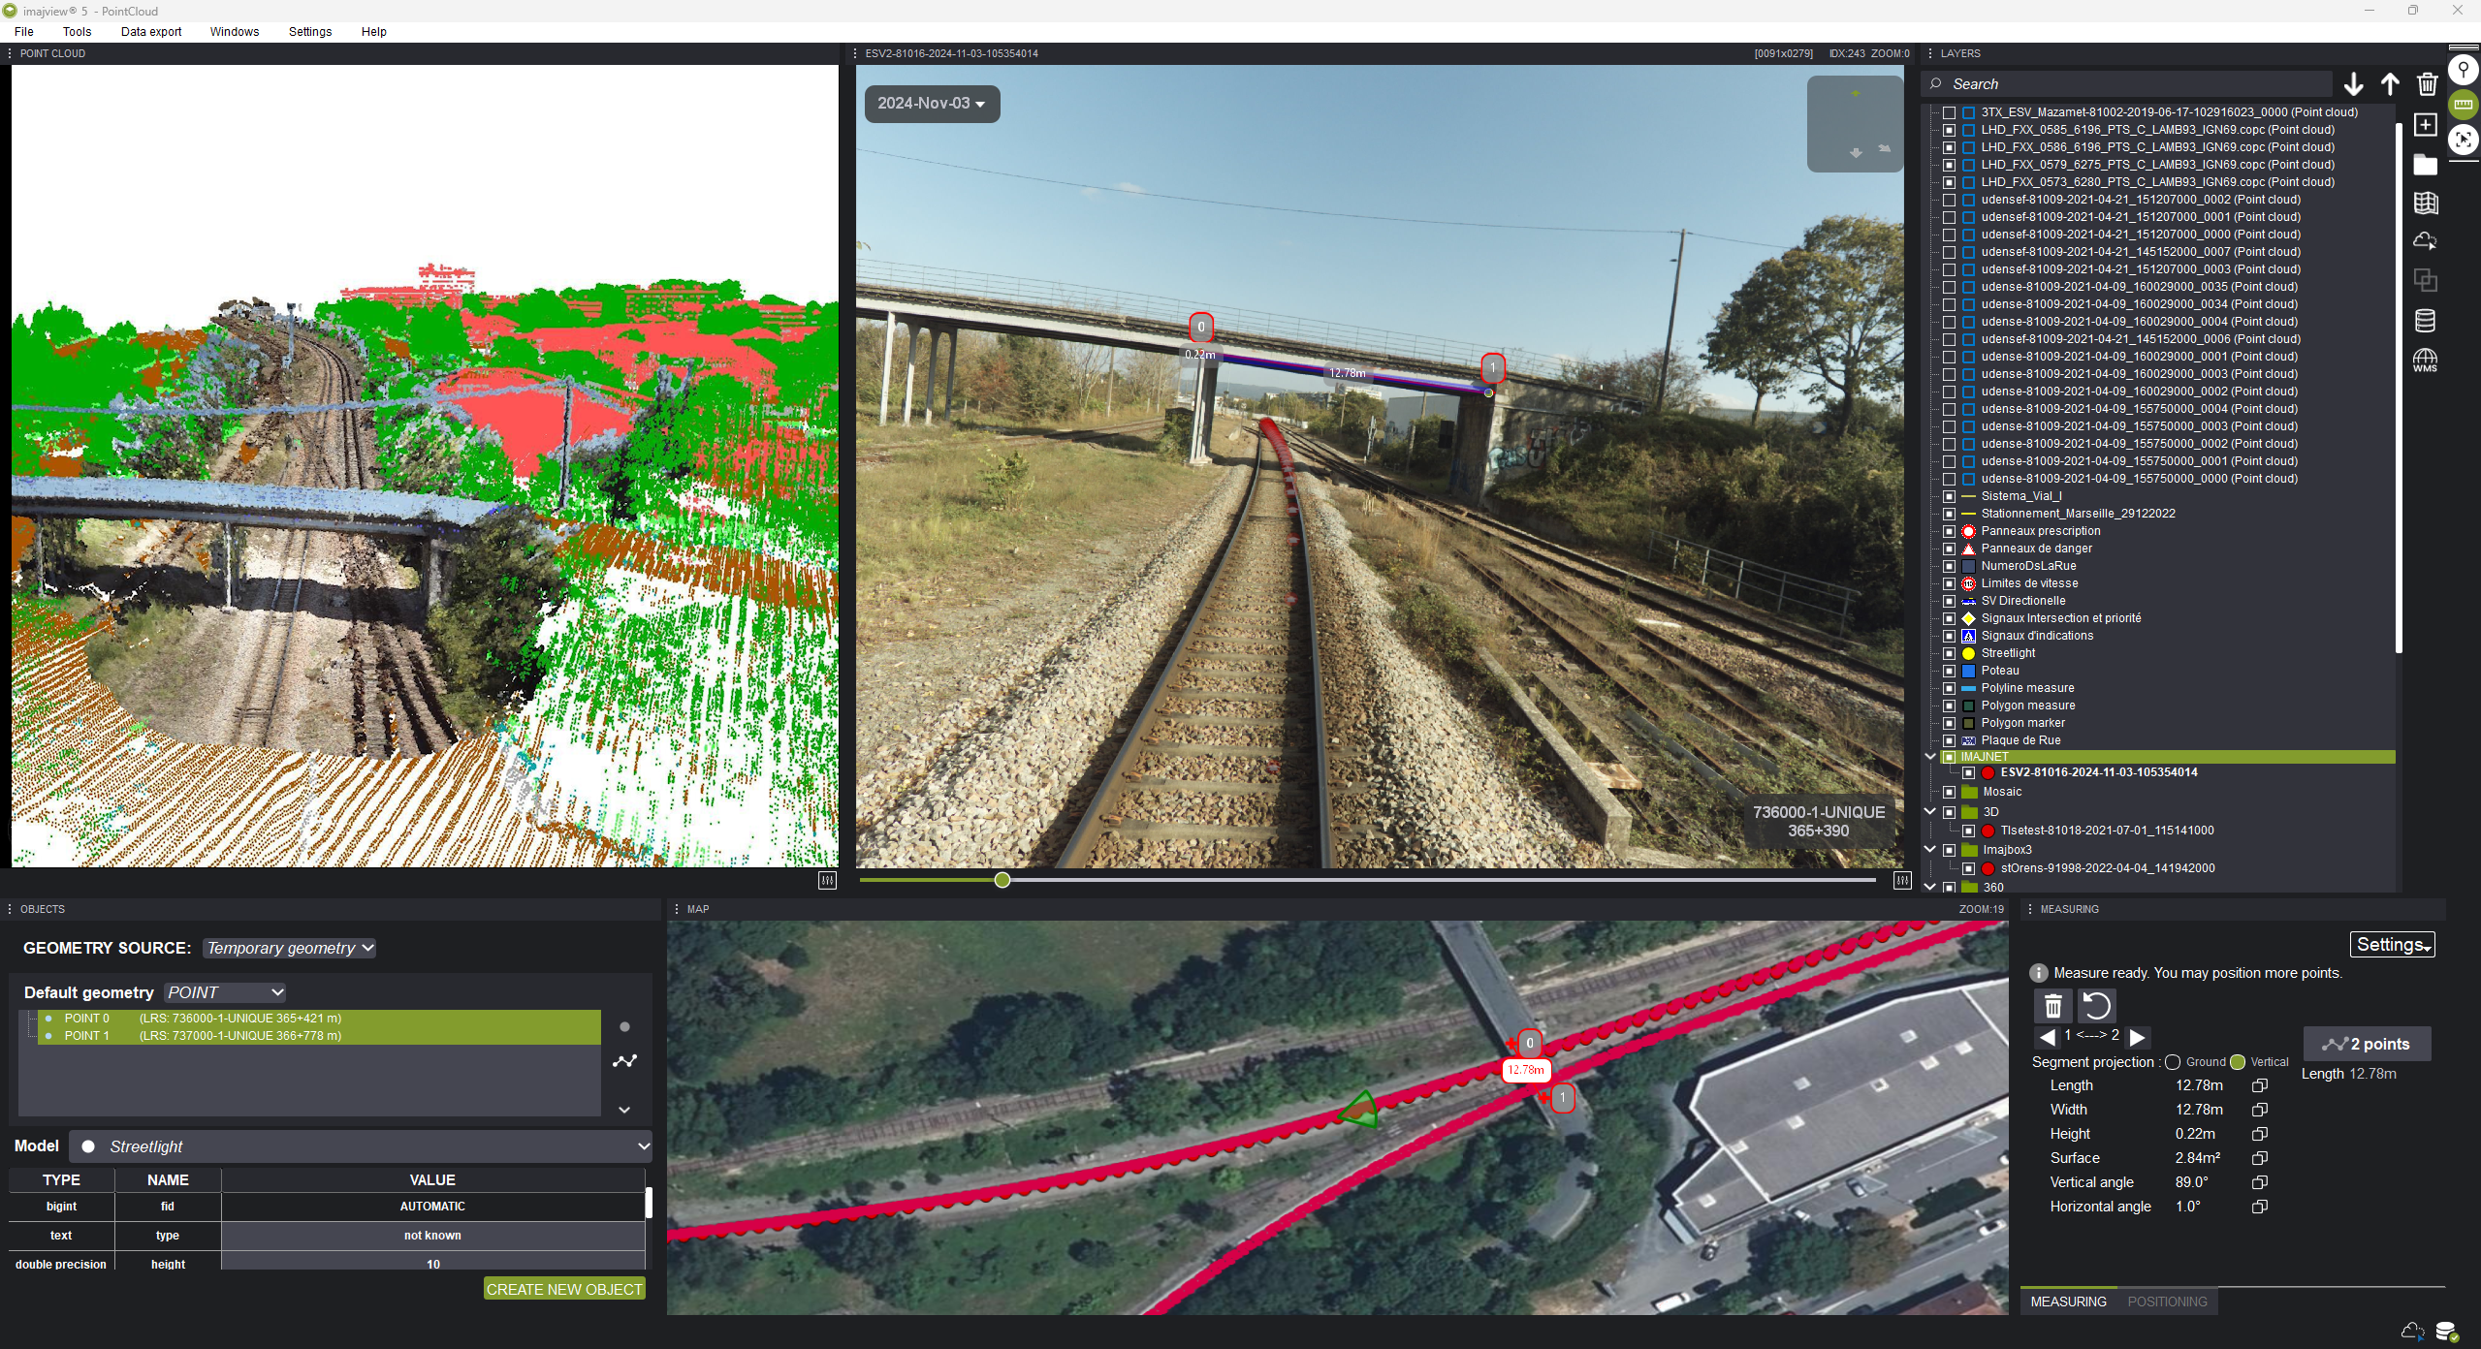Image resolution: width=2481 pixels, height=1349 pixels.
Task: Select the Vertical segment projection option
Action: (x=2238, y=1062)
